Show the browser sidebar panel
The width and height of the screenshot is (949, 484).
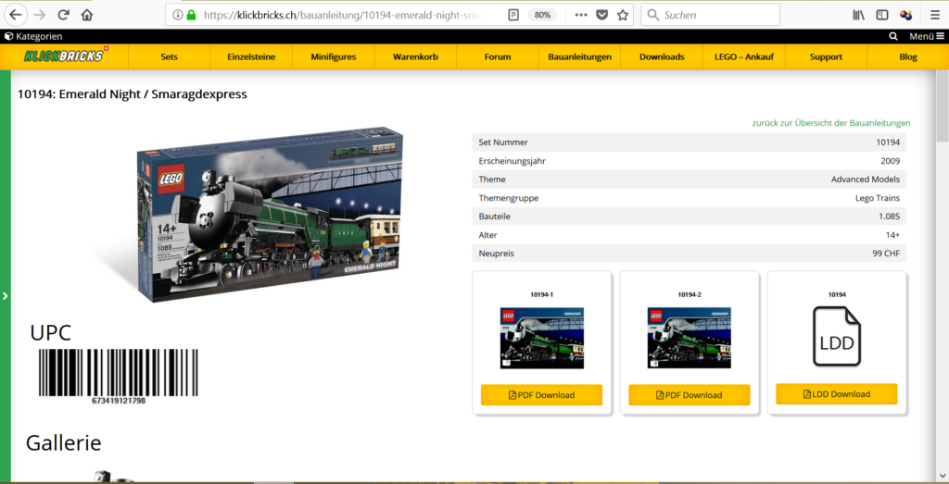pos(882,15)
